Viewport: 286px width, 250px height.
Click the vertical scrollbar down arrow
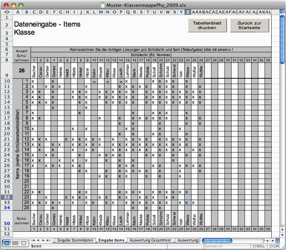coord(282,234)
